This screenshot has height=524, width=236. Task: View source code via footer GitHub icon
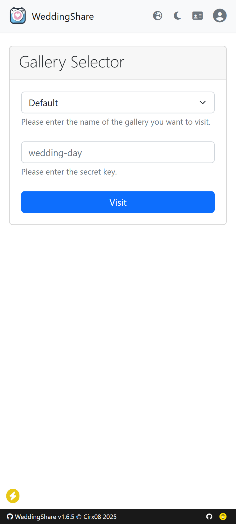click(x=209, y=516)
